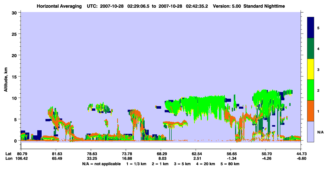Click the y-axis tick label 20
The height and width of the screenshot is (171, 334).
15,55
